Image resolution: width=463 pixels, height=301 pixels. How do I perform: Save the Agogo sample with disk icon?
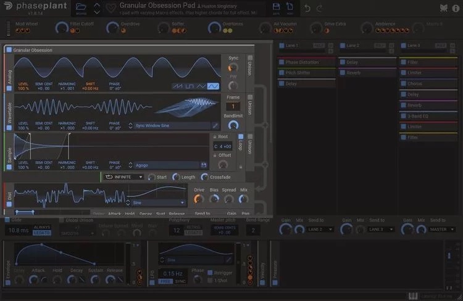point(204,165)
